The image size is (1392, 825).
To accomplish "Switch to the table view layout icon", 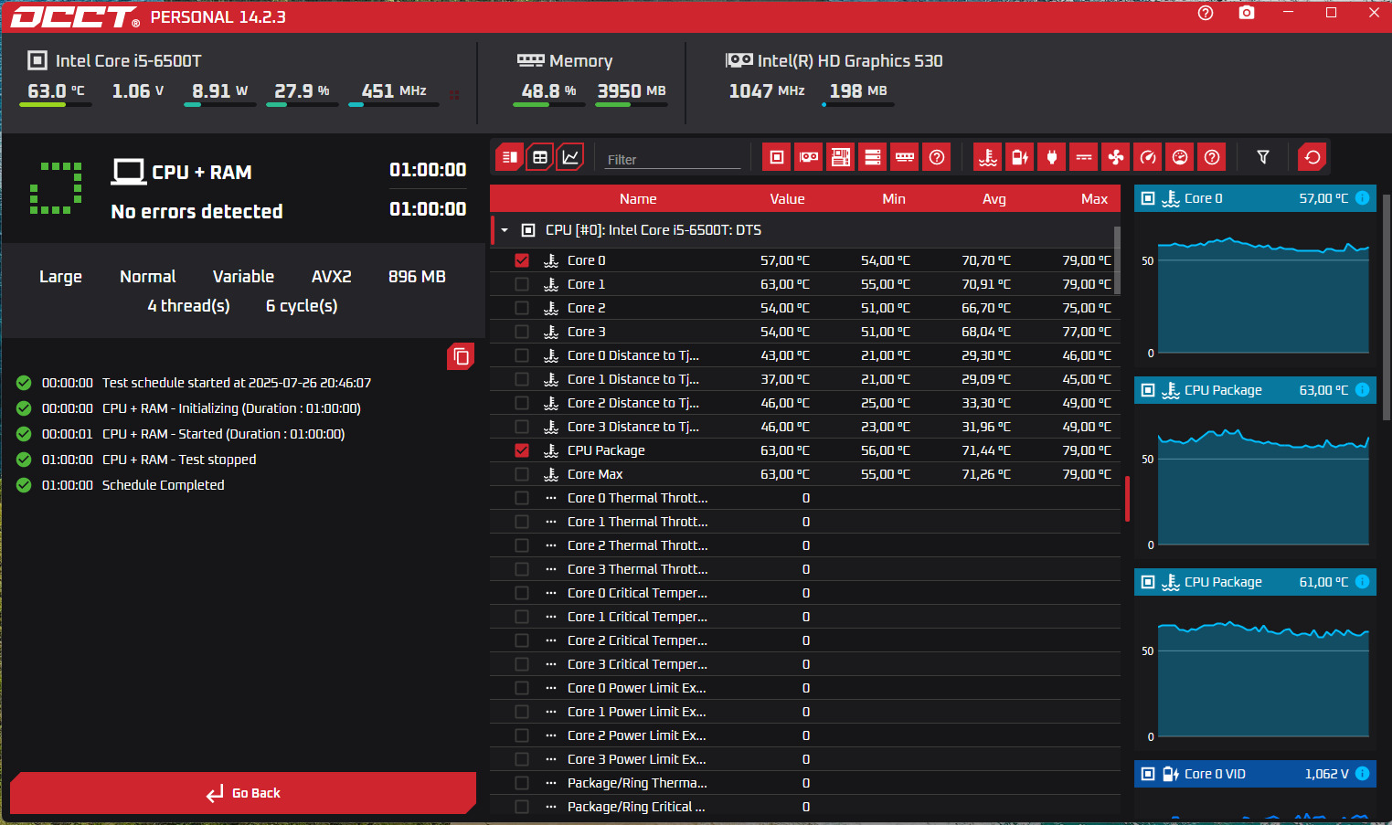I will pos(540,157).
